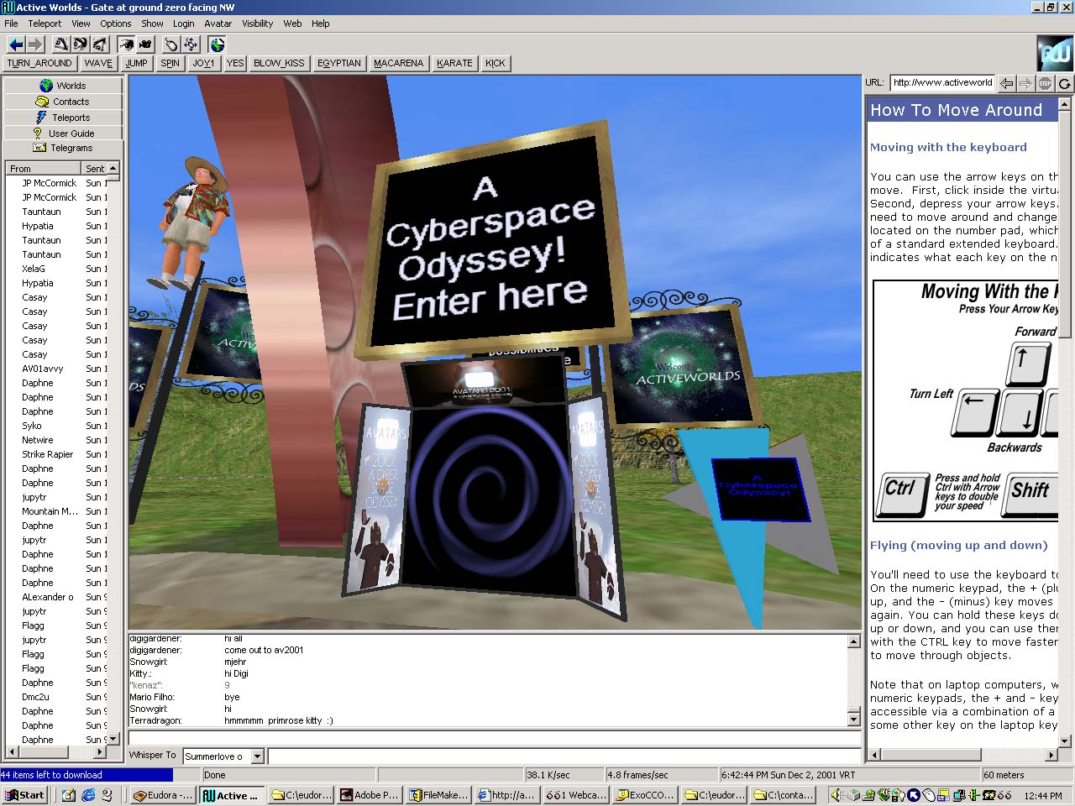The height and width of the screenshot is (806, 1075).
Task: Open the Contacts tab in sidebar
Action: pos(63,102)
